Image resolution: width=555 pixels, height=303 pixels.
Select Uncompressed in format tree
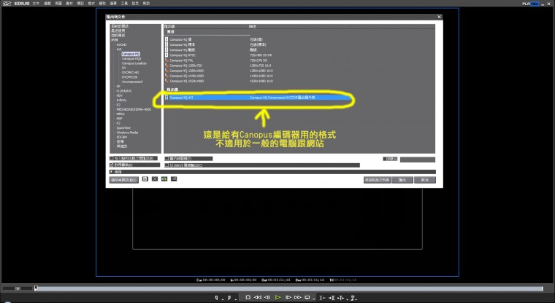click(132, 82)
